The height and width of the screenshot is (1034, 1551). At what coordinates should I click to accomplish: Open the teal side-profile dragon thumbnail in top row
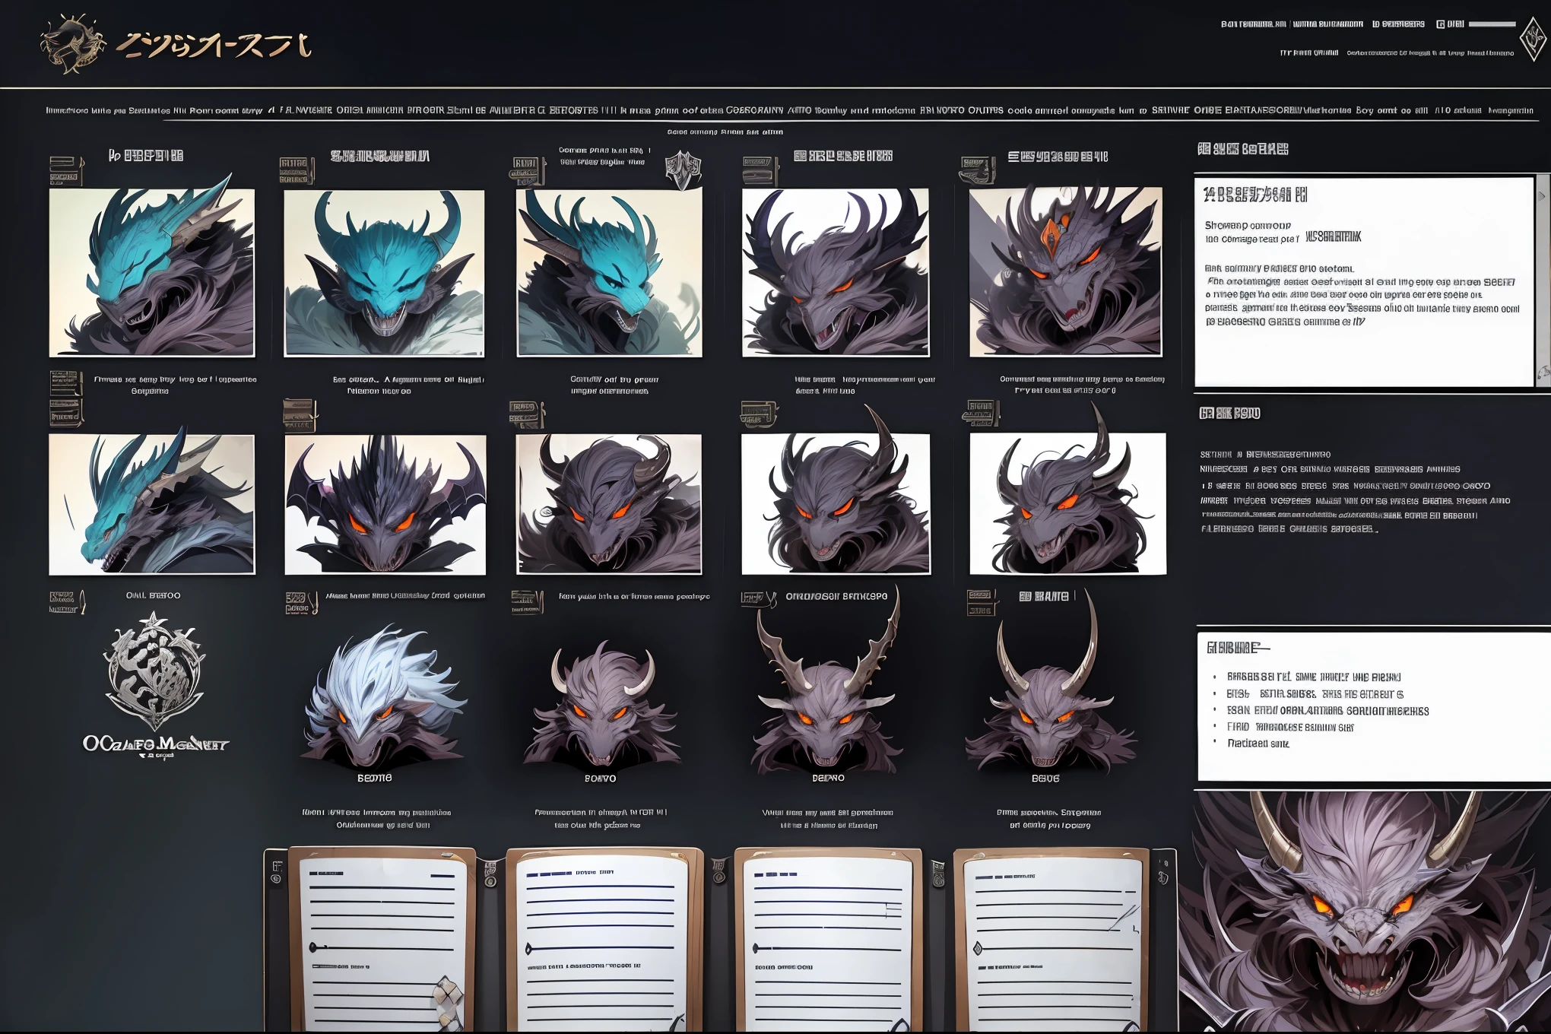pyautogui.click(x=152, y=273)
